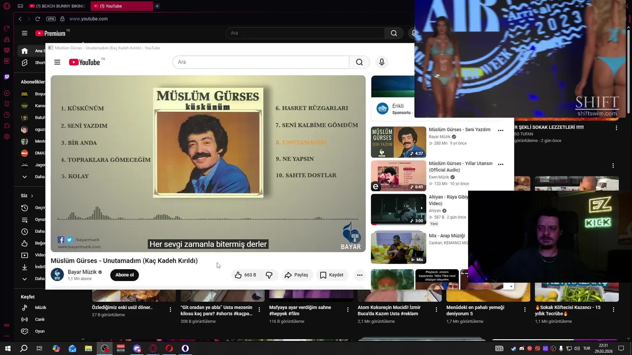Open Bayar Müzik channel name link

tap(82, 272)
